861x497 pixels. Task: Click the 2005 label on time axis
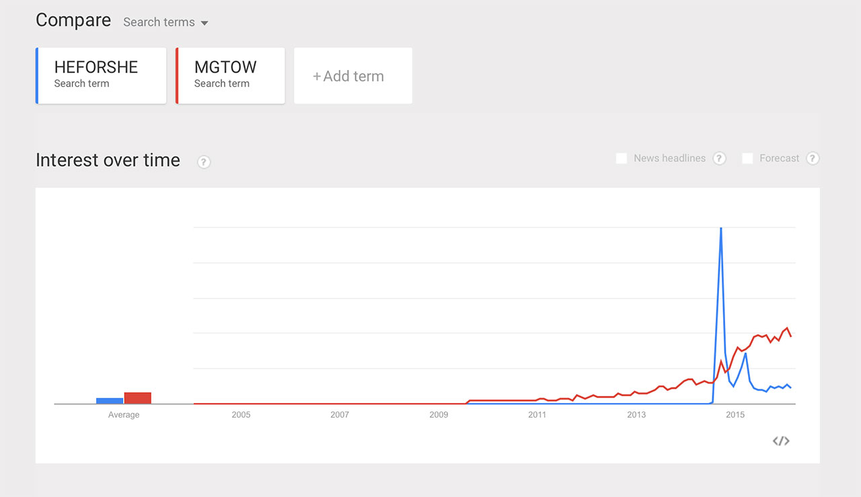coord(241,415)
